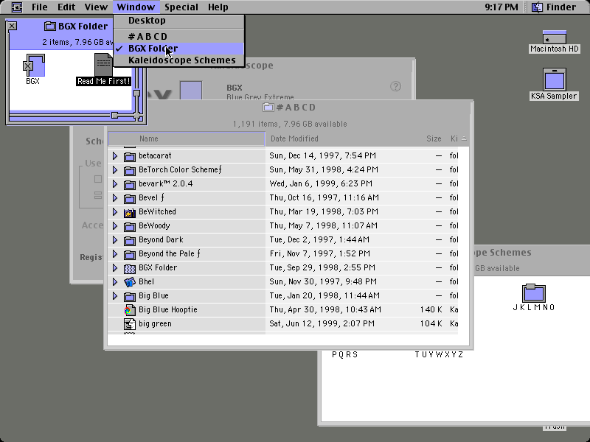The width and height of the screenshot is (590, 442).
Task: Expand the BGX Folder row in list
Action: (115, 268)
